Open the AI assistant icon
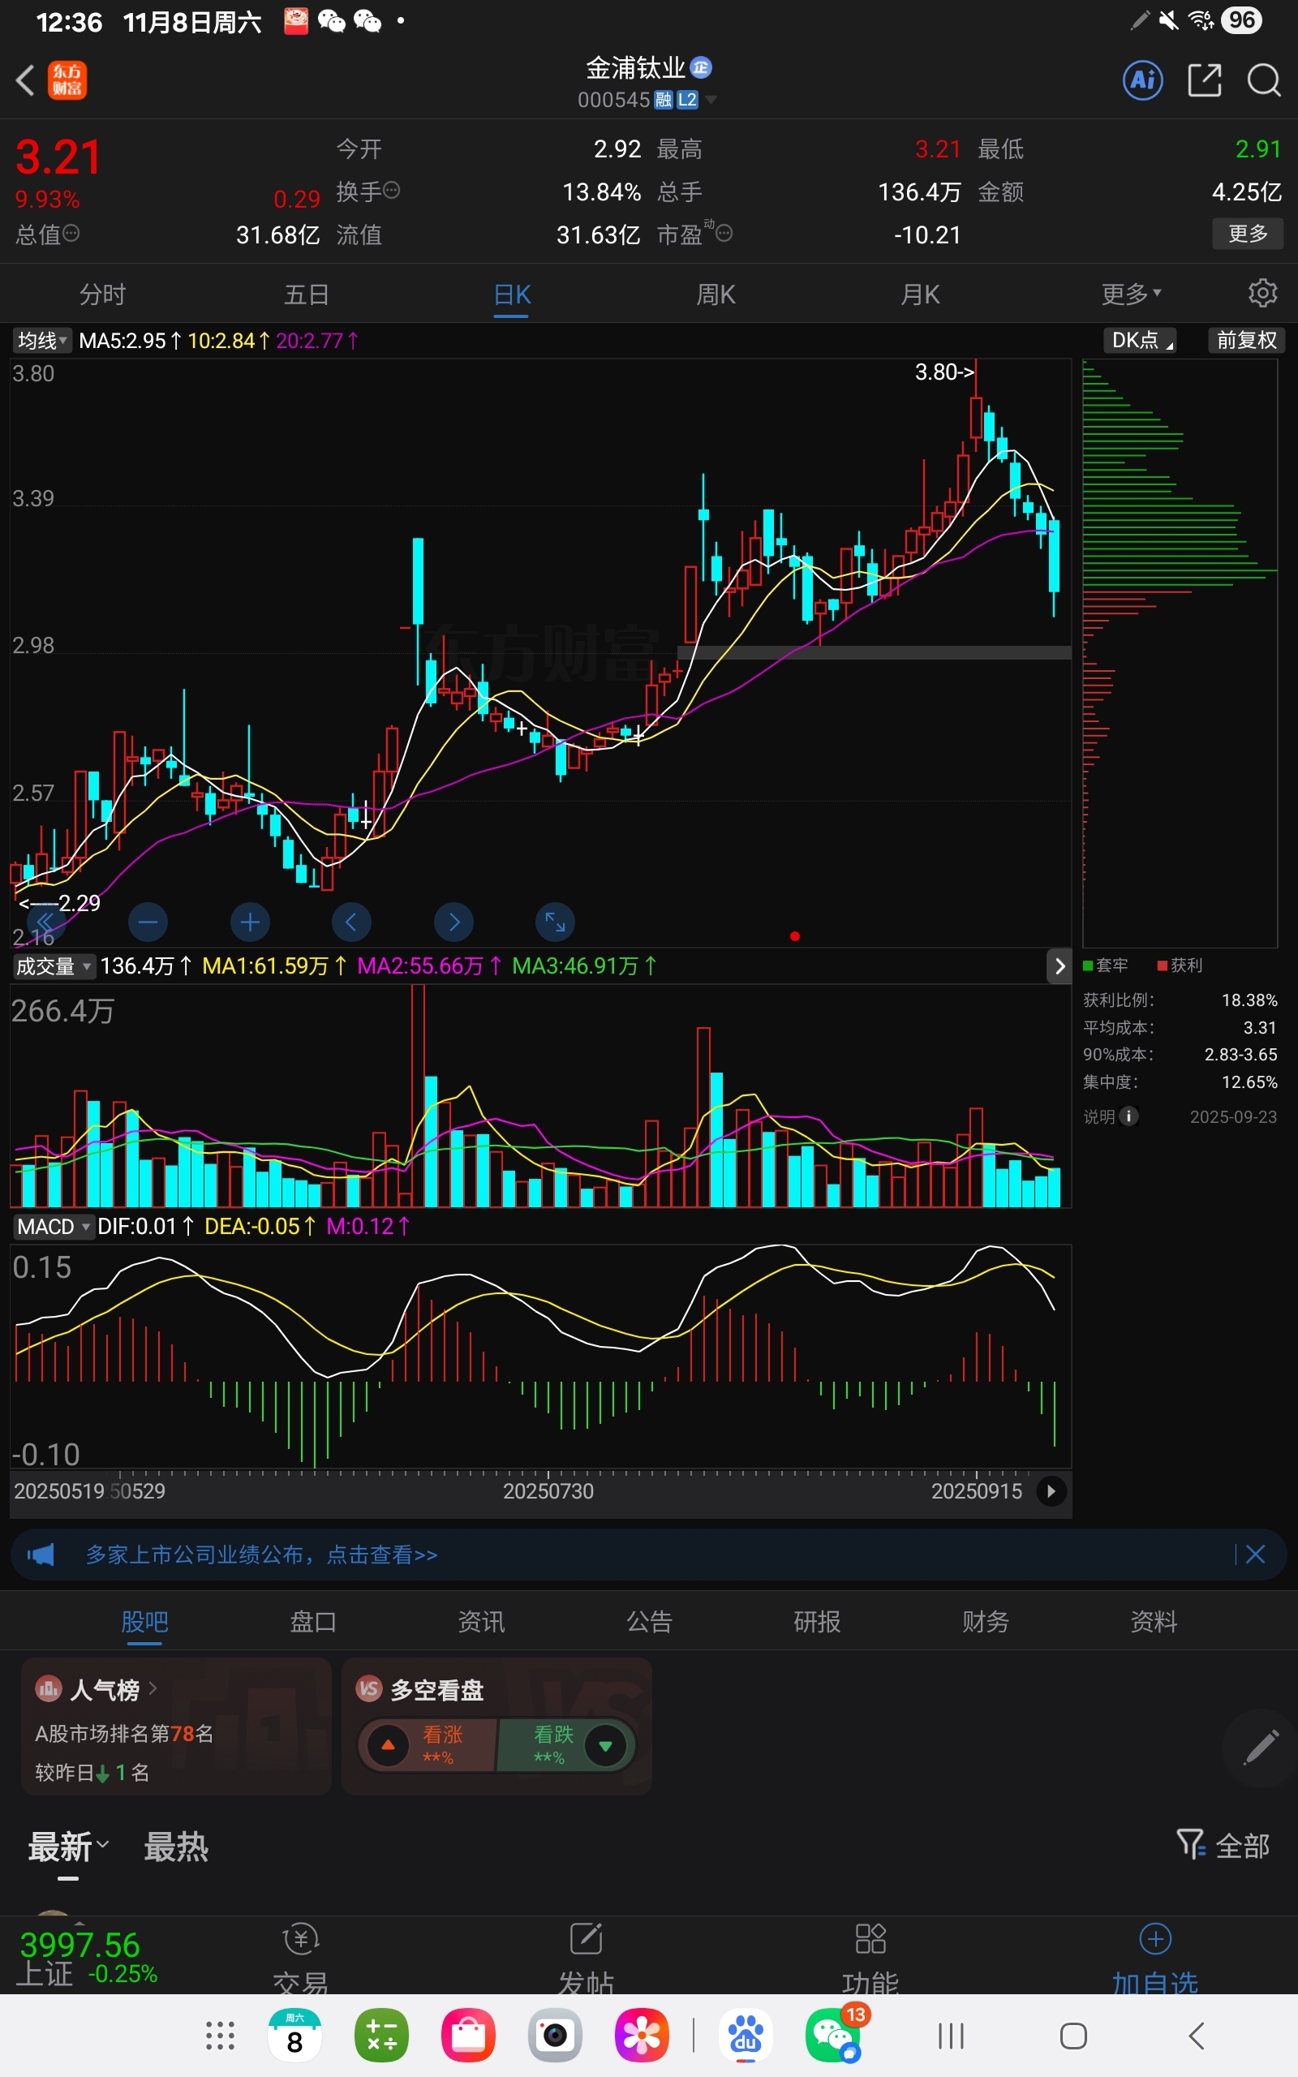1298x2077 pixels. pyautogui.click(x=1142, y=80)
